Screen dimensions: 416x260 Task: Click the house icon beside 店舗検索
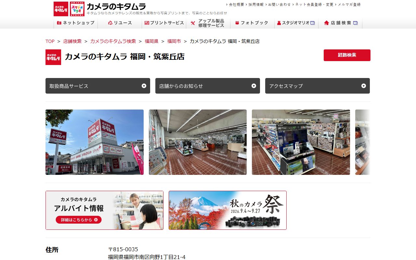click(327, 23)
